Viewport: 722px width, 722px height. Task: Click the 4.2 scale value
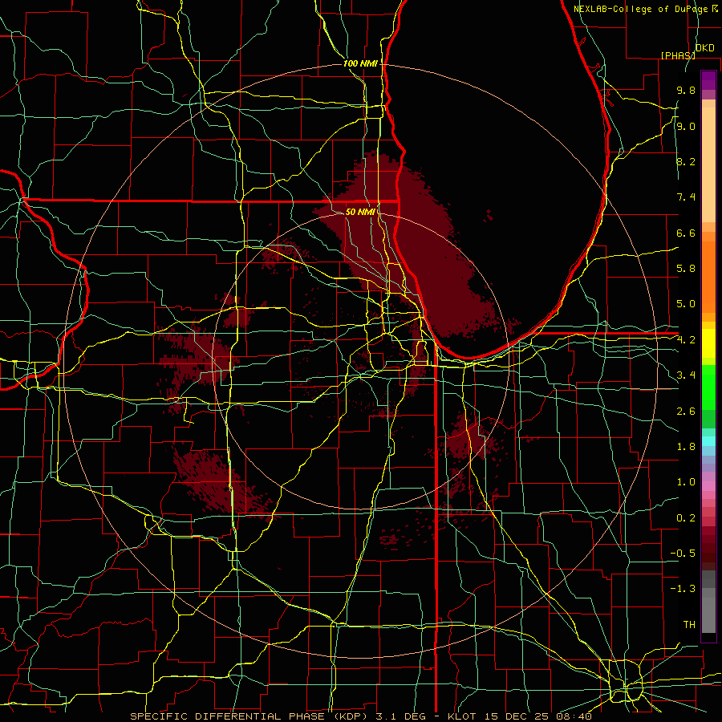click(x=686, y=340)
